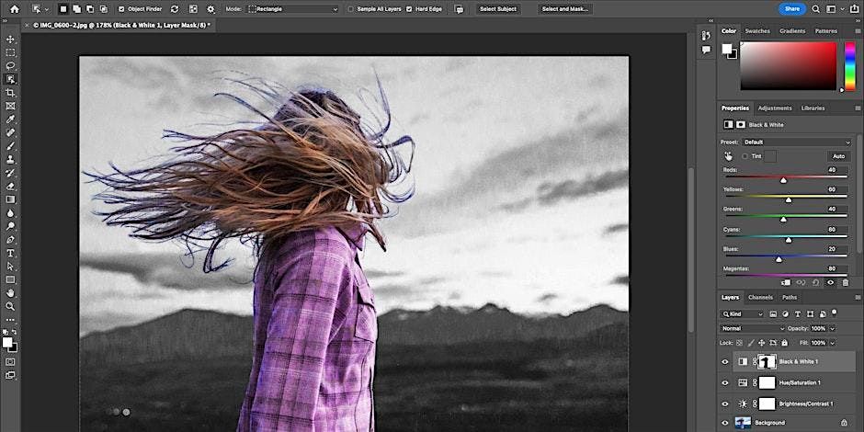Screen dimensions: 864x432
Task: Toggle the Object Finder checkbox
Action: click(122, 8)
